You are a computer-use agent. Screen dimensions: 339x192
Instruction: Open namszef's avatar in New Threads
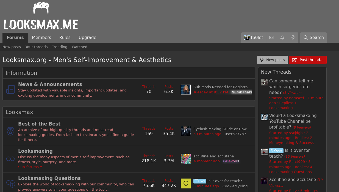click(x=264, y=82)
